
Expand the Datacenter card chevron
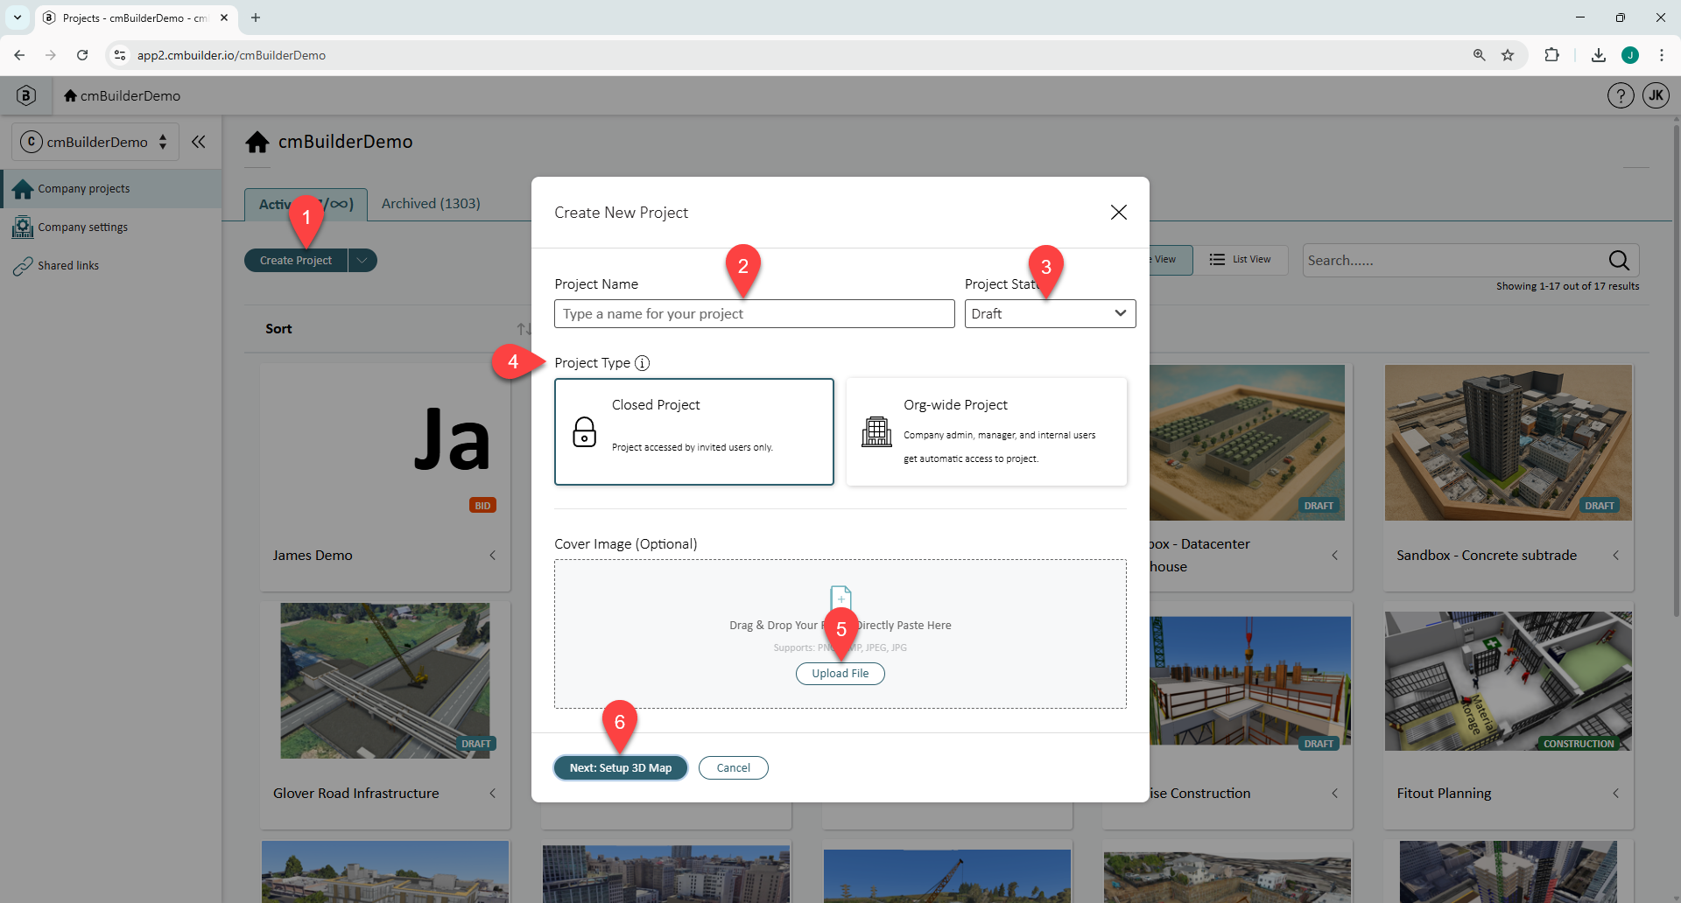(1334, 556)
